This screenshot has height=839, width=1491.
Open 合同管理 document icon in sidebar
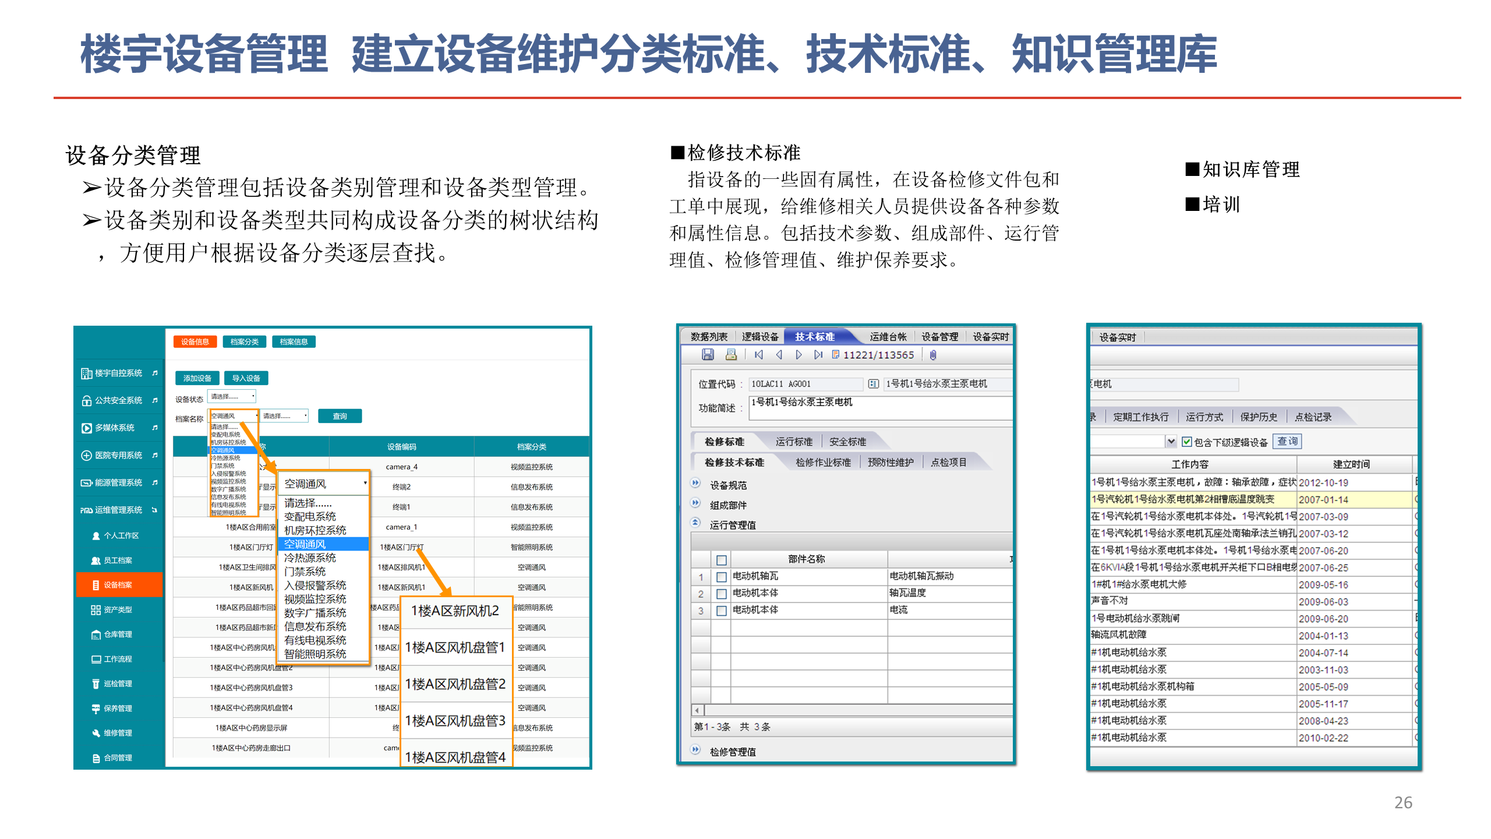point(96,759)
